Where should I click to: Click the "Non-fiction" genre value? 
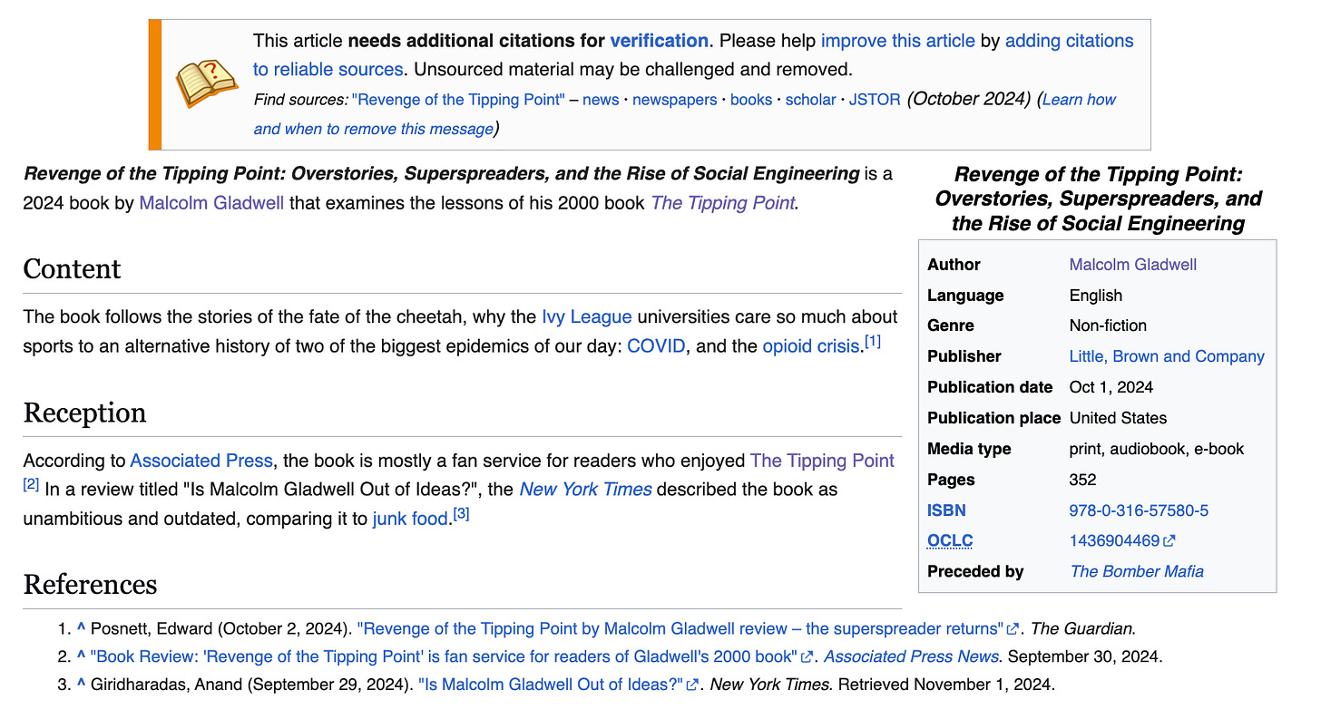coord(1109,325)
